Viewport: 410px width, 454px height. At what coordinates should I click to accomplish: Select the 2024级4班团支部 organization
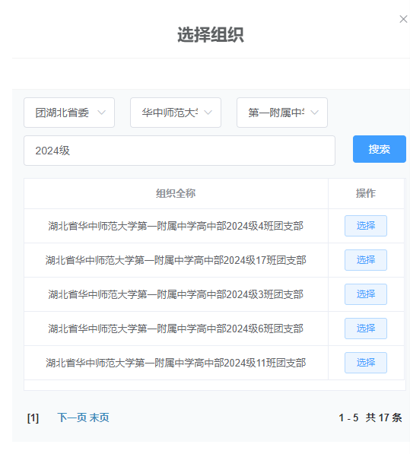click(x=366, y=226)
